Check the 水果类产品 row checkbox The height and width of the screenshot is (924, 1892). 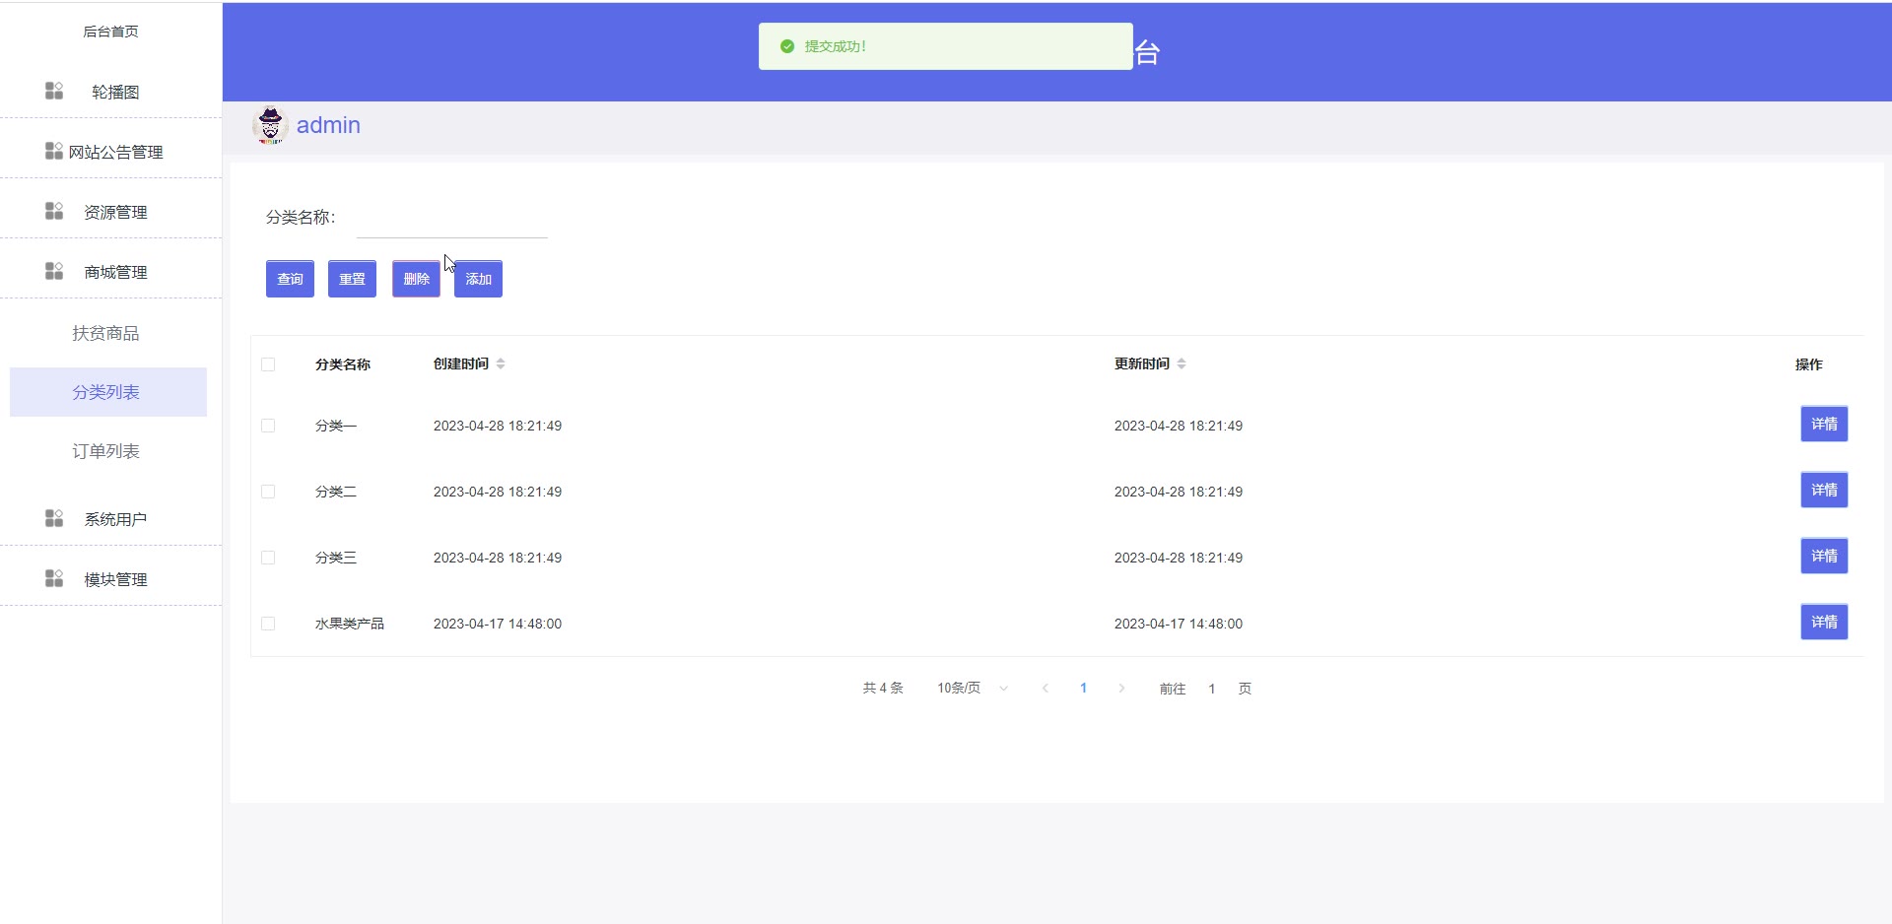(x=268, y=624)
